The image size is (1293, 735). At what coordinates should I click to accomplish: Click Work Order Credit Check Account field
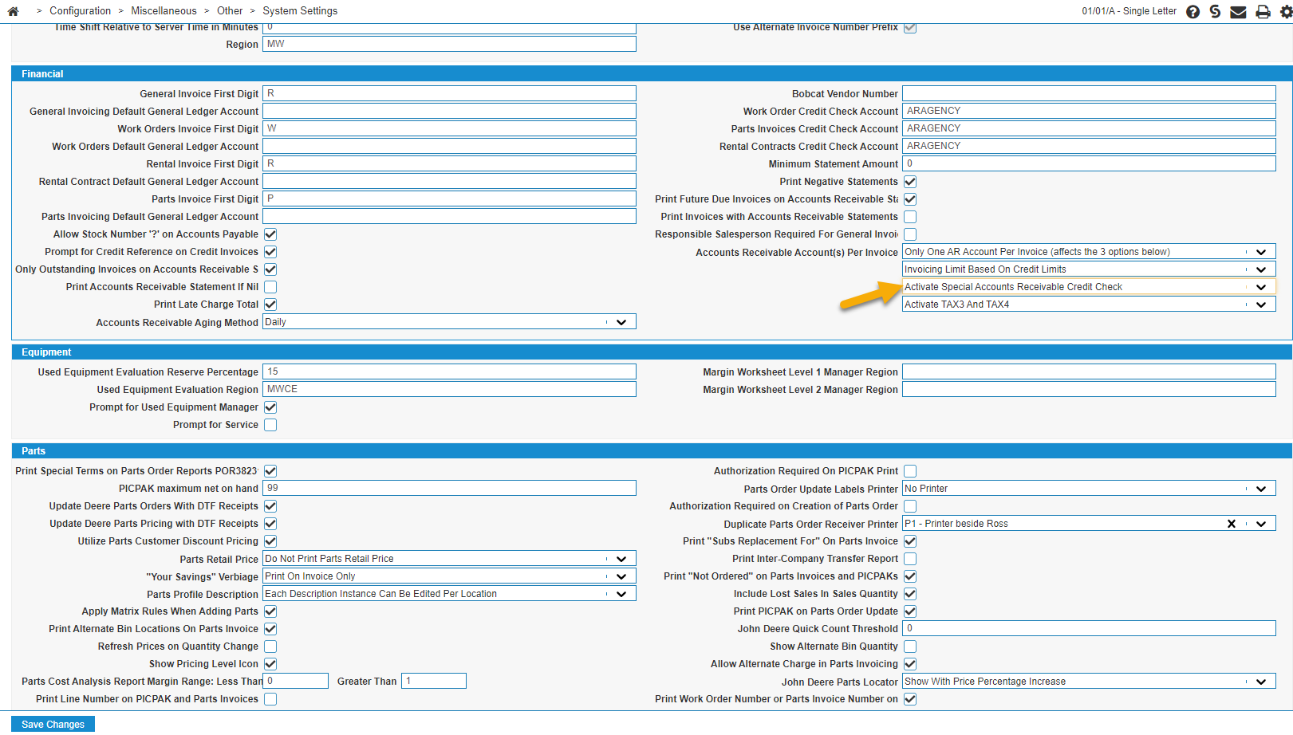pos(1089,111)
